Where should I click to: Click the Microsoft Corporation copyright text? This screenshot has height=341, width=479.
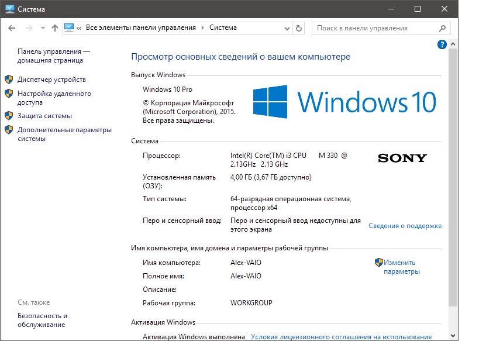pos(189,112)
